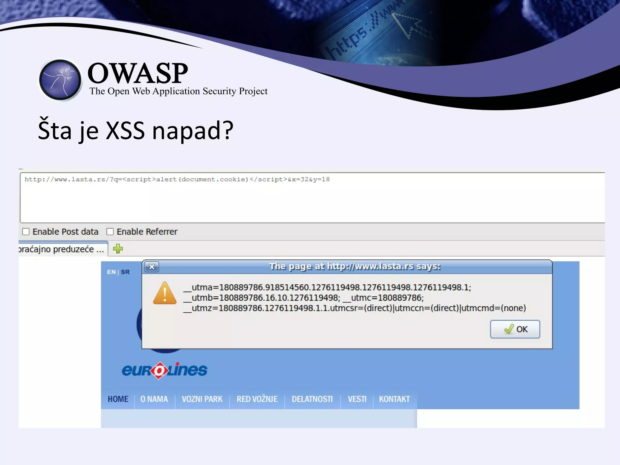Open the KONTAKT menu item
This screenshot has height=465, width=620.
(394, 399)
